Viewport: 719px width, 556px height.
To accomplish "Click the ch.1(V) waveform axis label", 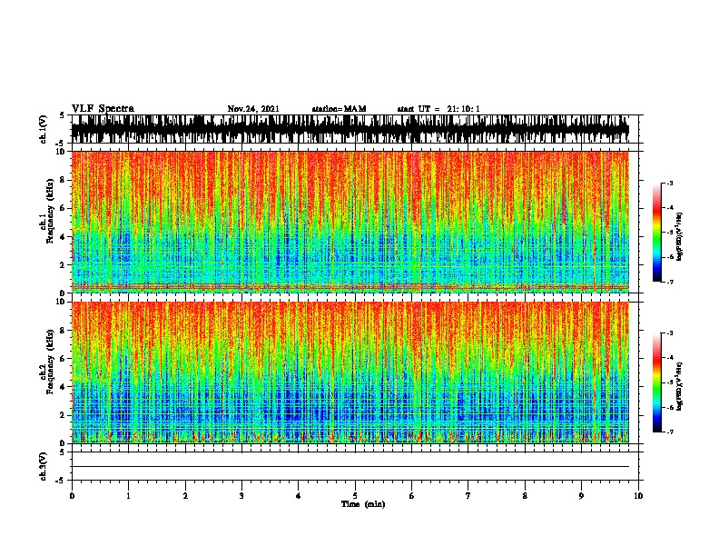I will [43, 129].
